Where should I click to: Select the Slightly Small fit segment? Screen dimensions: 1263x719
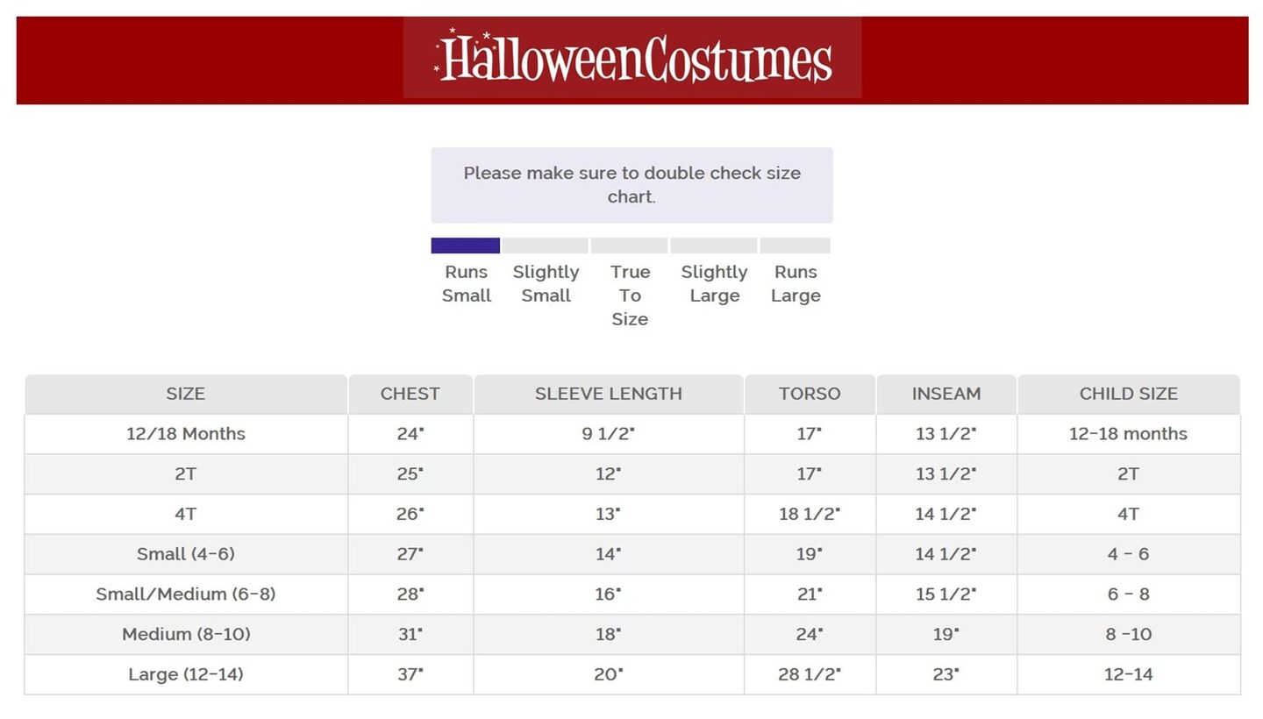(545, 246)
